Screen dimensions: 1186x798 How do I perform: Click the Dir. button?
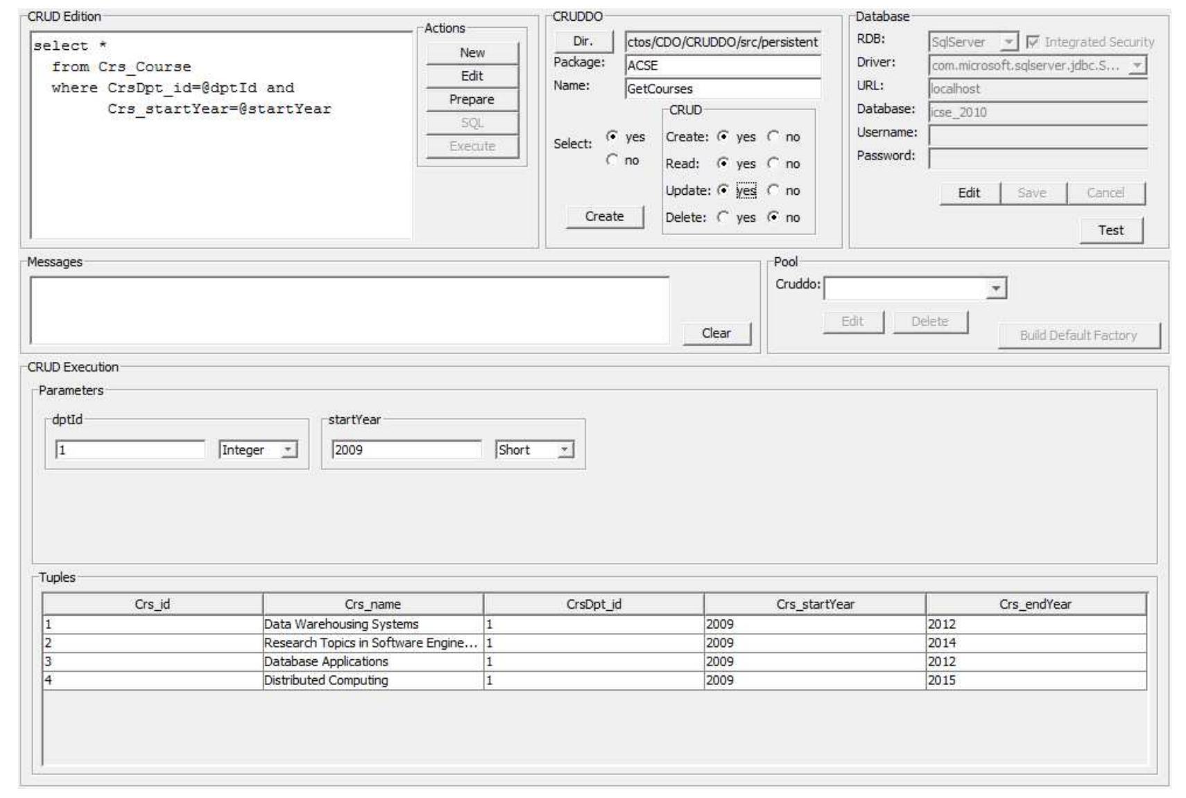583,42
